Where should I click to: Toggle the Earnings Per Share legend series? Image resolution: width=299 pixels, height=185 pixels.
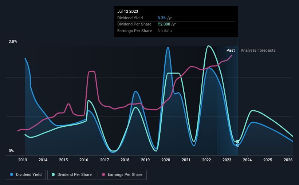(x=122, y=175)
